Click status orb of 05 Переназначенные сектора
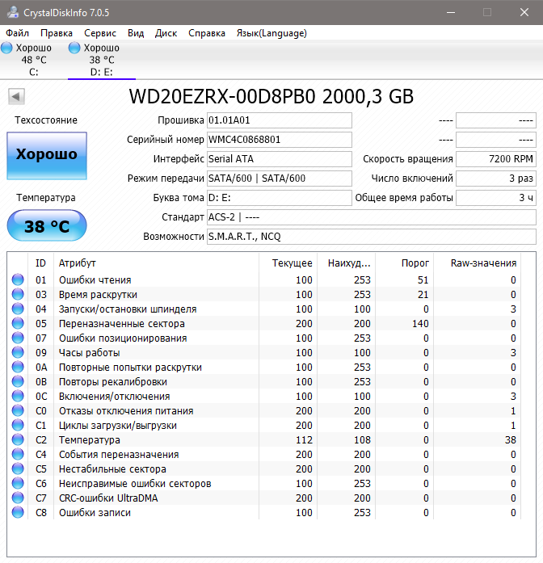 (x=18, y=324)
